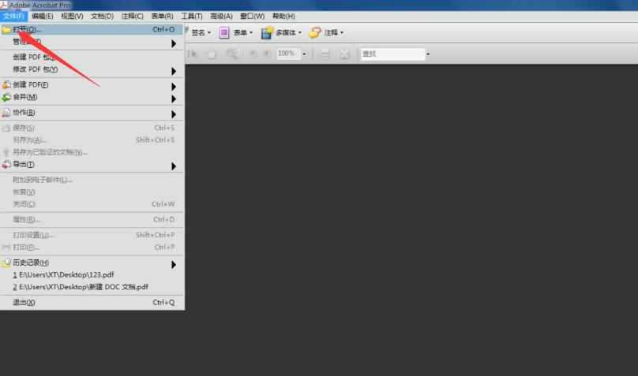This screenshot has height=376, width=638.
Task: Click the fit full page icon
Action: coord(344,54)
